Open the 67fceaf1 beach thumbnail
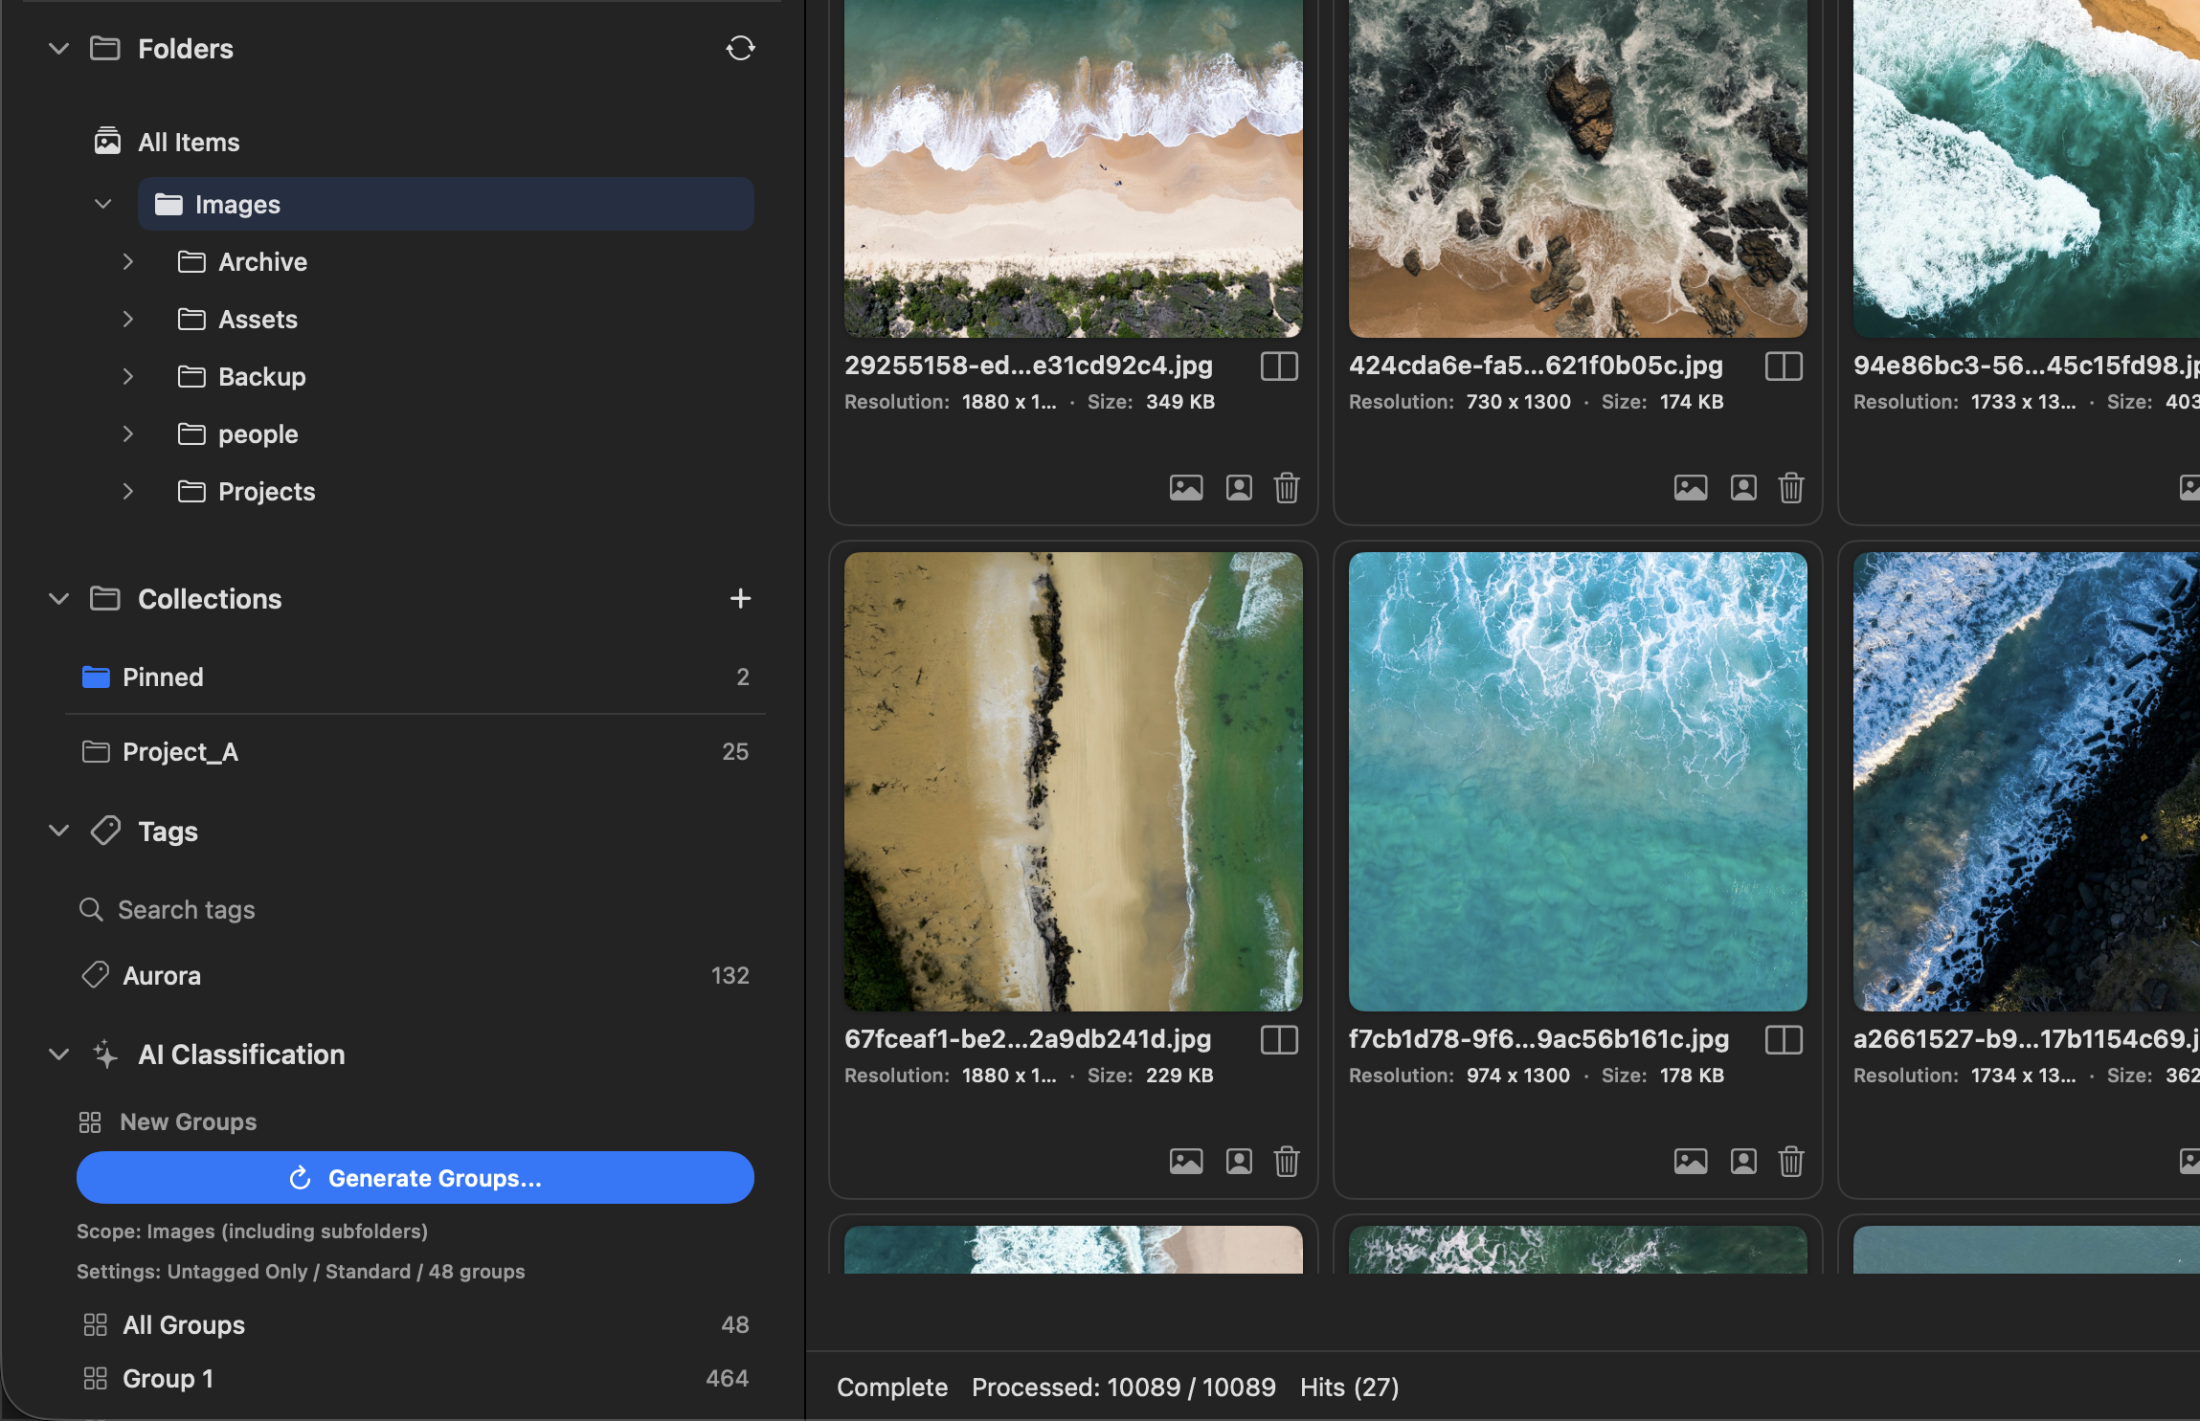Image resolution: width=2200 pixels, height=1421 pixels. tap(1073, 781)
